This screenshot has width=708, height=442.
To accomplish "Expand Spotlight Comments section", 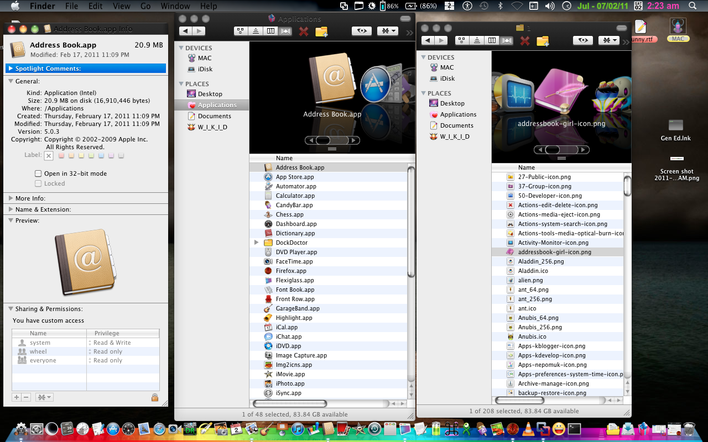I will tap(11, 69).
